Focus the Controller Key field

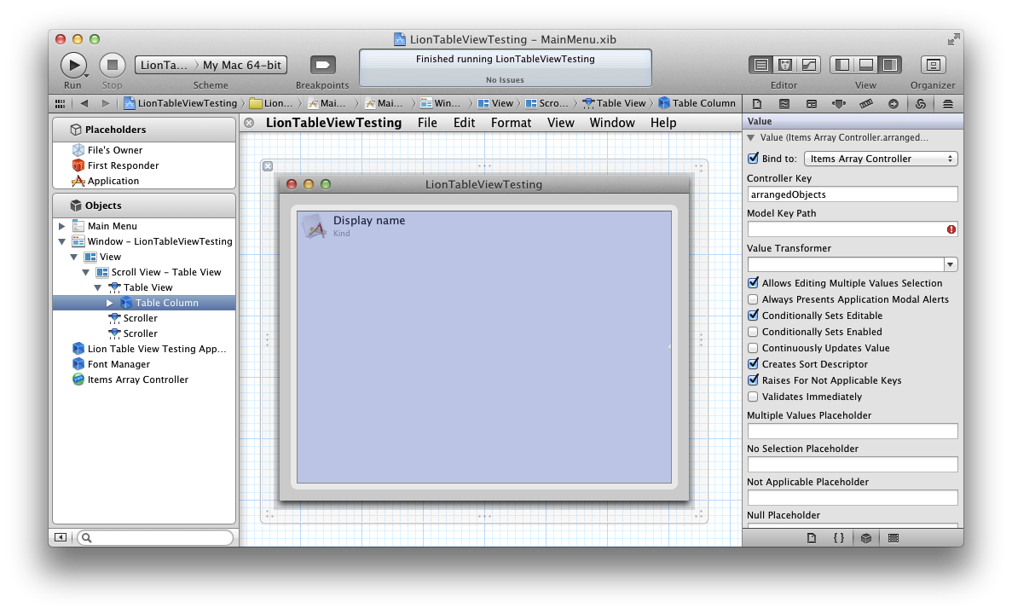point(852,194)
